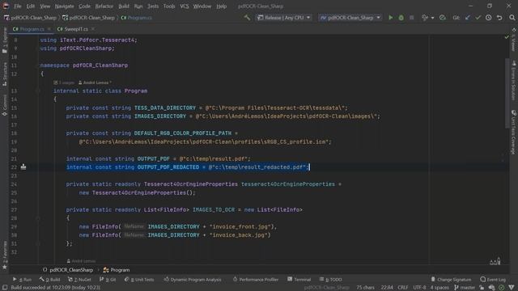Click the 22:84 caret position indicator
This screenshot has width=518, height=291.
pyautogui.click(x=387, y=288)
